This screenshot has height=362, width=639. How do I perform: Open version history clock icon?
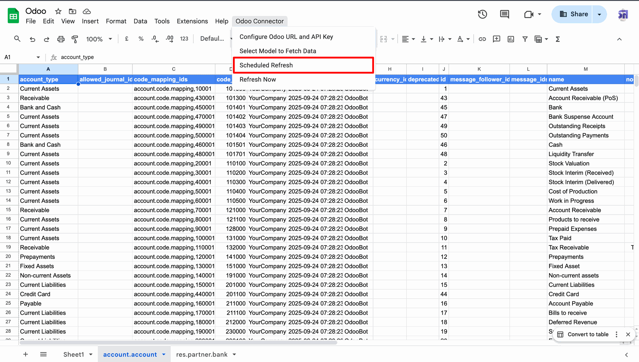tap(482, 14)
